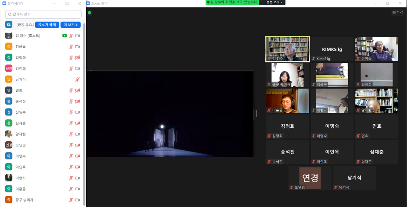
Task: Click the participant list scrollbar
Action: tap(84, 104)
